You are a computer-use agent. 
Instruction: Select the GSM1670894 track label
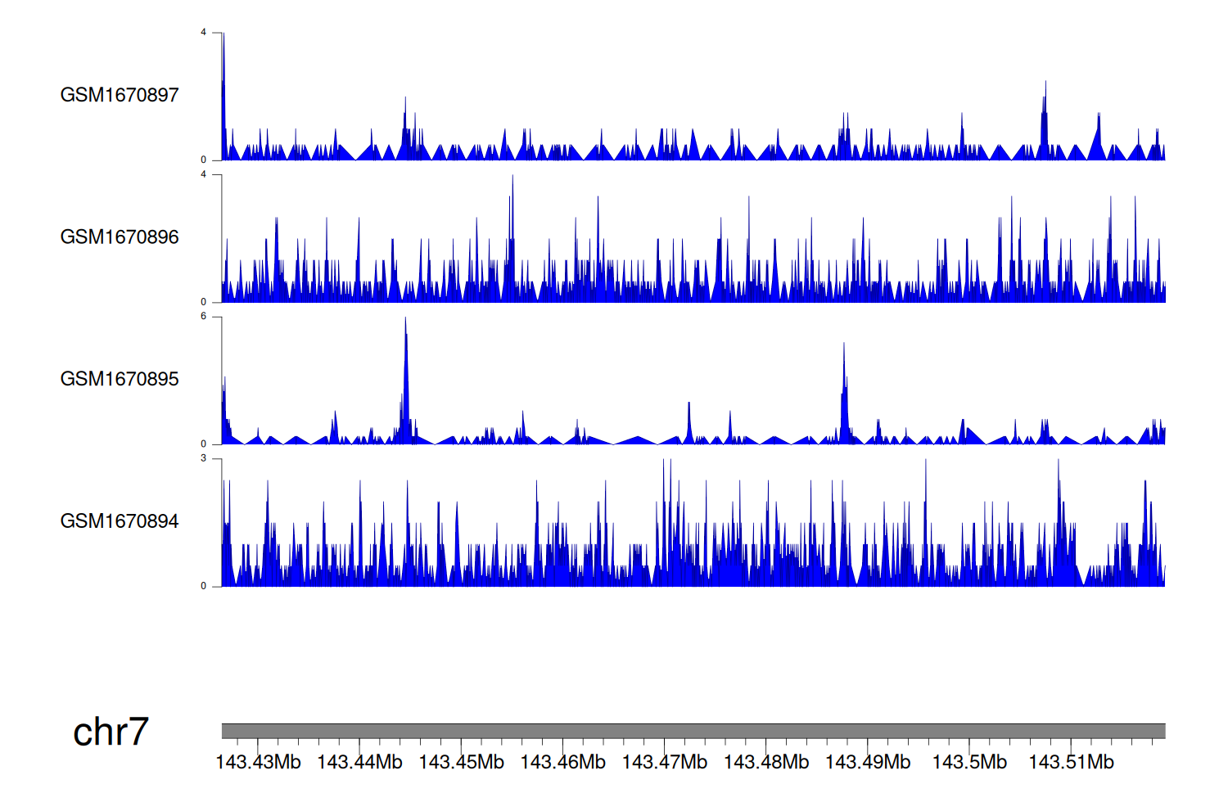click(120, 521)
